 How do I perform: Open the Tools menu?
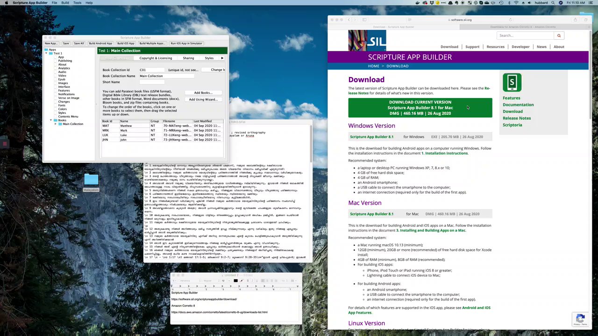point(77,3)
